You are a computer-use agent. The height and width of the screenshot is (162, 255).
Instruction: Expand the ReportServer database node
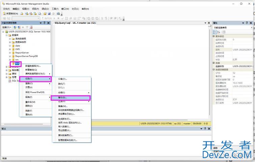[10, 53]
